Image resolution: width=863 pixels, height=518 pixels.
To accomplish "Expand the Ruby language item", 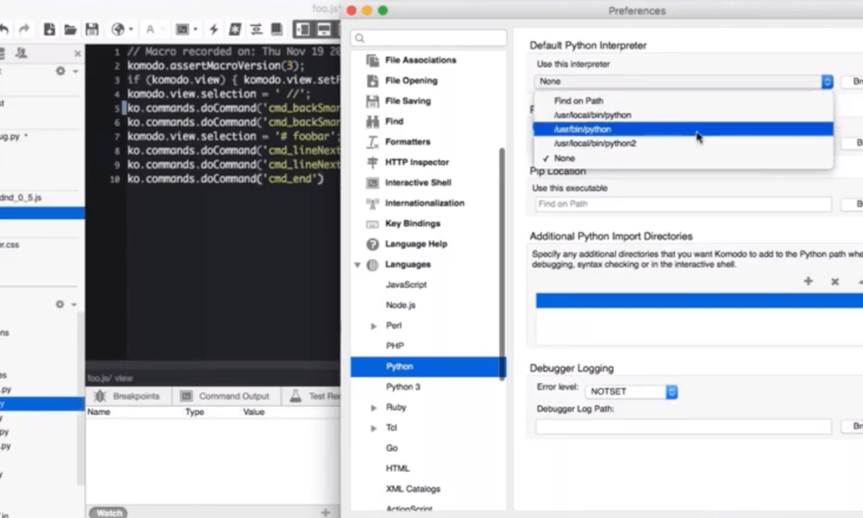I will click(x=373, y=407).
